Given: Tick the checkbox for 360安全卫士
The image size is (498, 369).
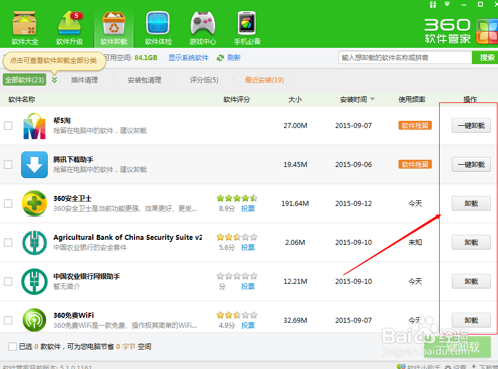Looking at the screenshot, I should click(x=8, y=203).
